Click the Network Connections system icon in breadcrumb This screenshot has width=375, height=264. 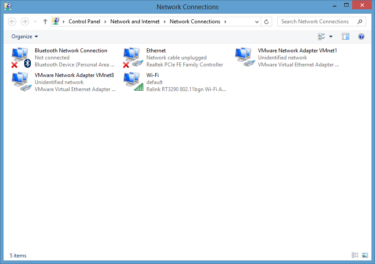[56, 21]
